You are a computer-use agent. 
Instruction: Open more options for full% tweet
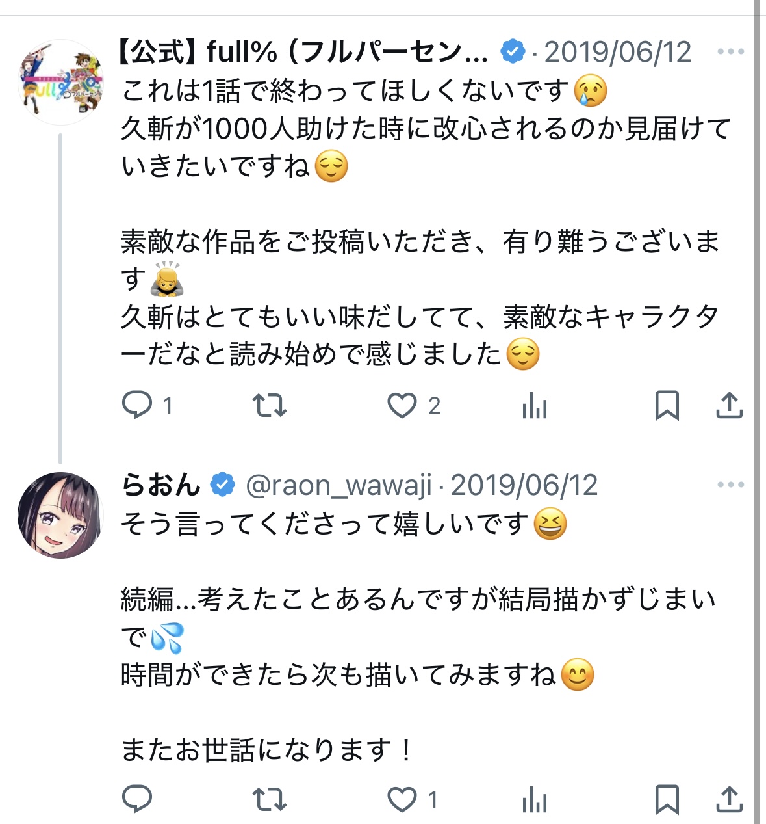pyautogui.click(x=730, y=52)
